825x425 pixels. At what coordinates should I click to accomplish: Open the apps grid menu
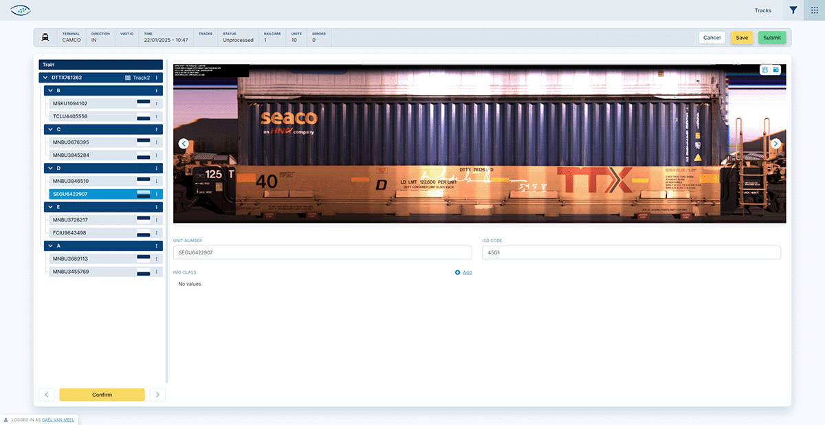click(815, 10)
